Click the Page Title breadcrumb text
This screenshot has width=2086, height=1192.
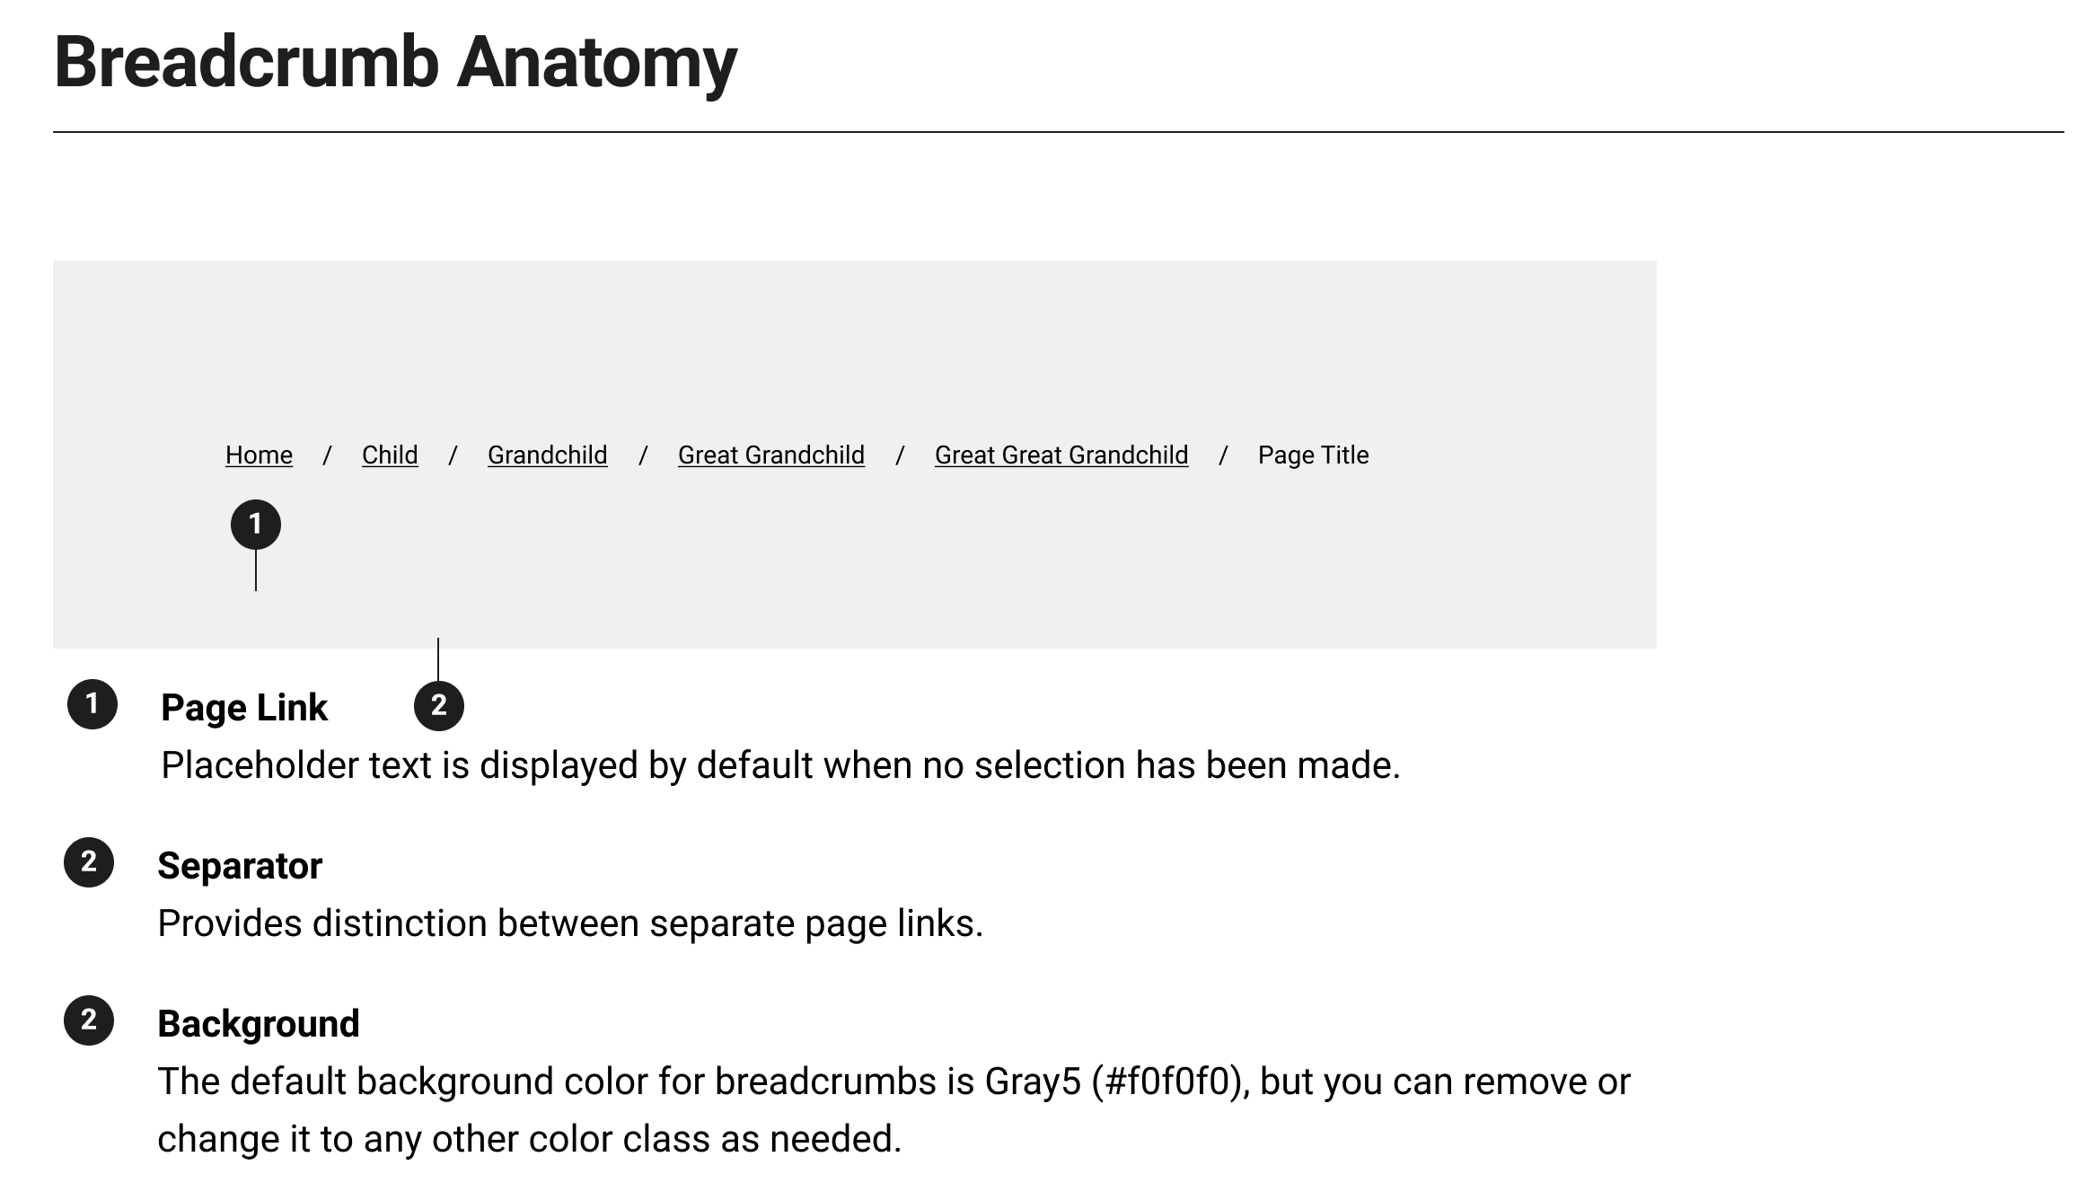1313,455
